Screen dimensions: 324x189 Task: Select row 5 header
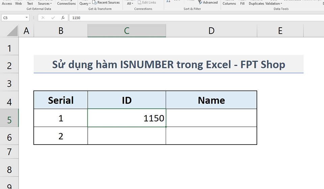point(9,118)
